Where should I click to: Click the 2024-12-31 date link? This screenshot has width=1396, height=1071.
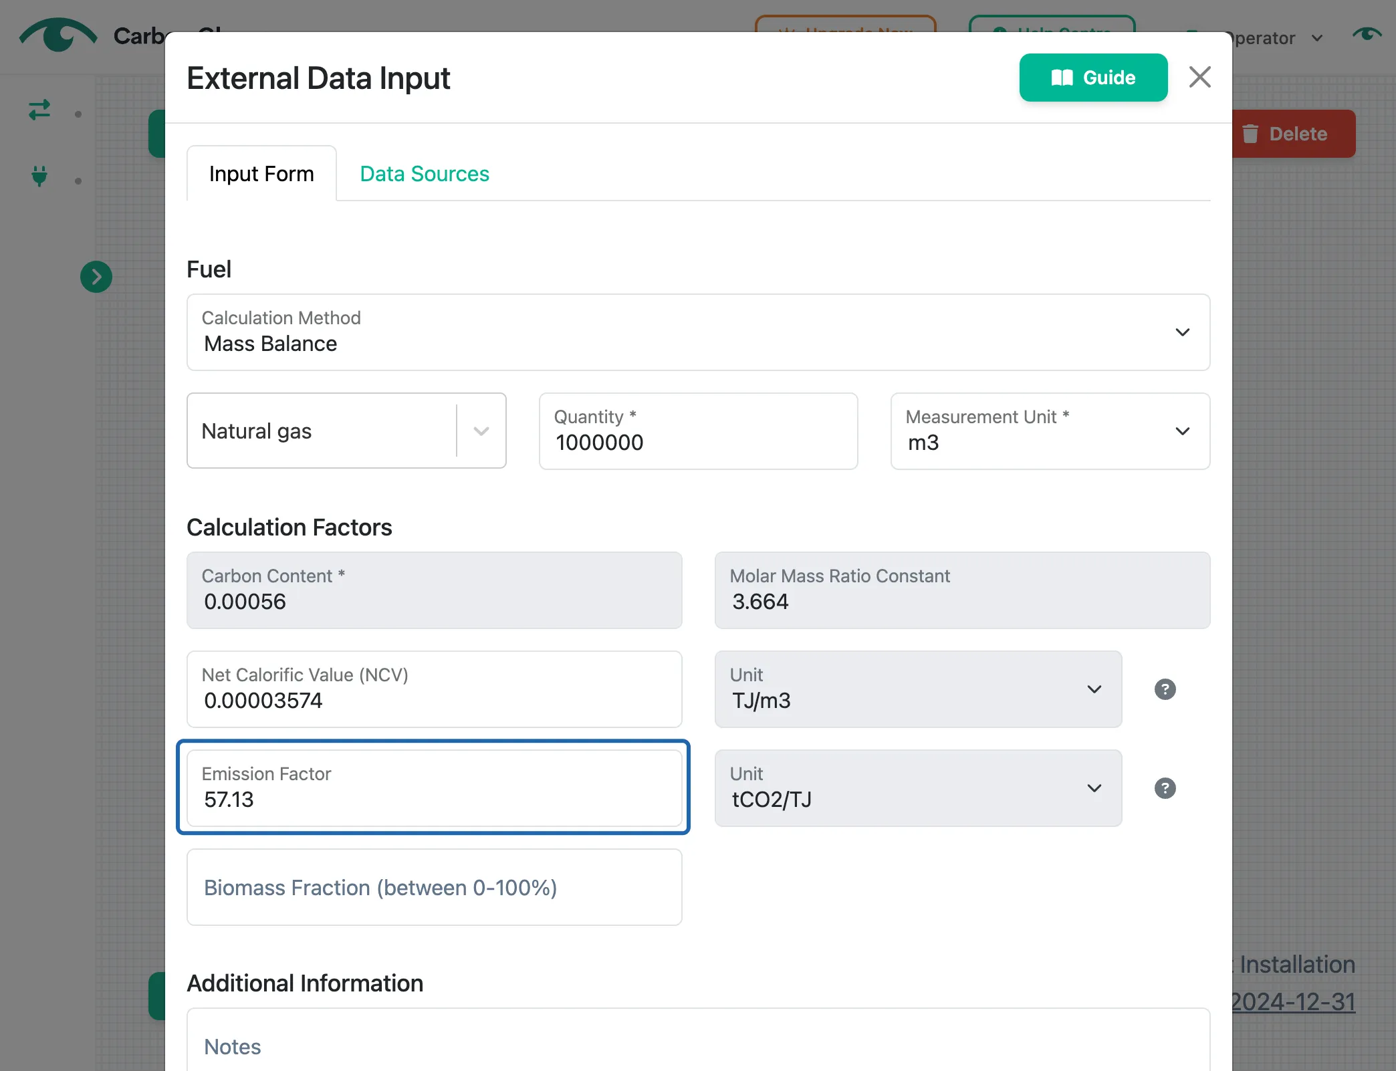click(x=1294, y=1001)
